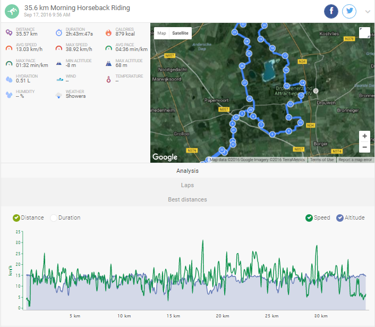Expand the workout options chevron
Viewport: 375px width, 327px height.
pyautogui.click(x=368, y=12)
